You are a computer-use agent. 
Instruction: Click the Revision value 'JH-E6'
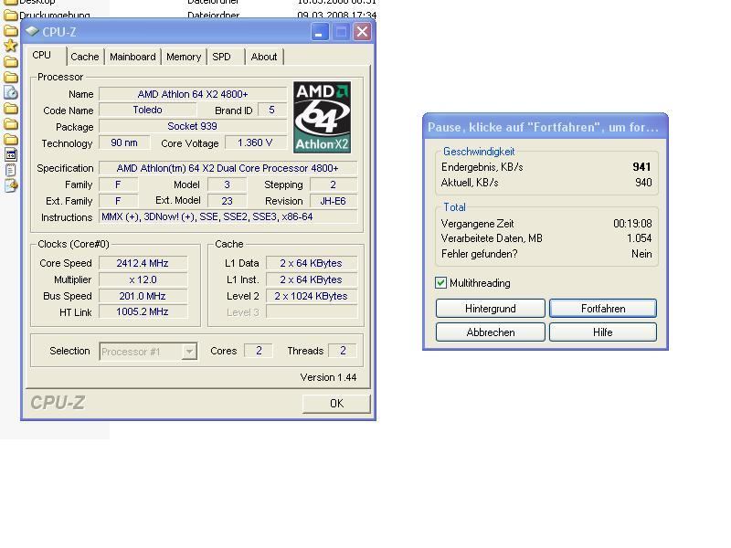[x=334, y=201]
